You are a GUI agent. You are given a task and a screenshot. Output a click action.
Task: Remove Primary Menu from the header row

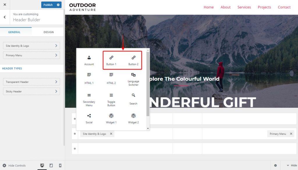tap(290, 134)
